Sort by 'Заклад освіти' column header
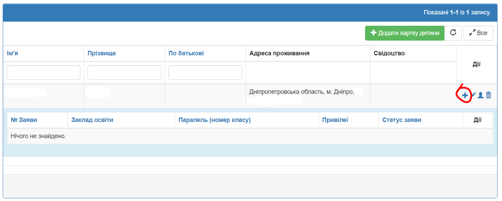502x201 pixels. tap(92, 120)
